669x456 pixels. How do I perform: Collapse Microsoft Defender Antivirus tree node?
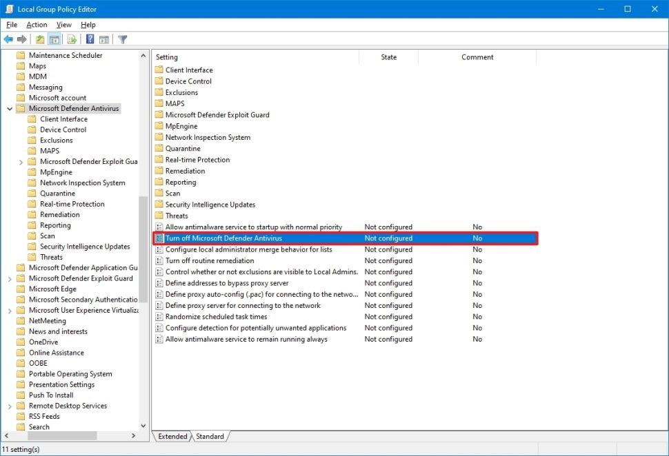10,109
